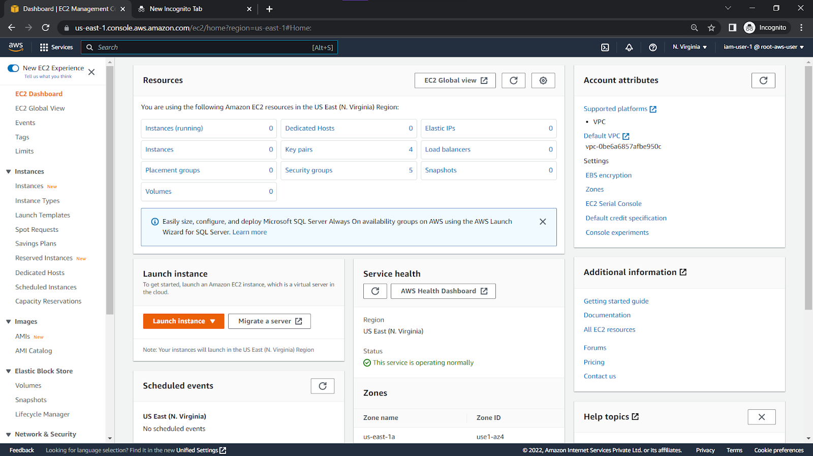This screenshot has width=813, height=456.
Task: Click the EC2 Global view button
Action: (x=455, y=80)
